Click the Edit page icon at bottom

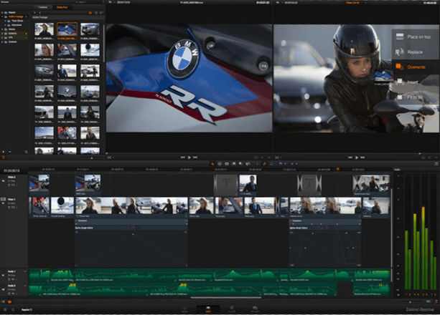(x=208, y=309)
